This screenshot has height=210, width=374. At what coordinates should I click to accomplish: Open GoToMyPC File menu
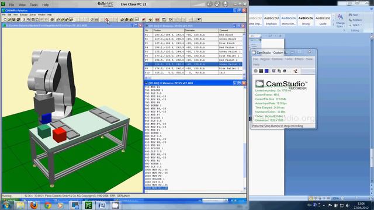12,5
